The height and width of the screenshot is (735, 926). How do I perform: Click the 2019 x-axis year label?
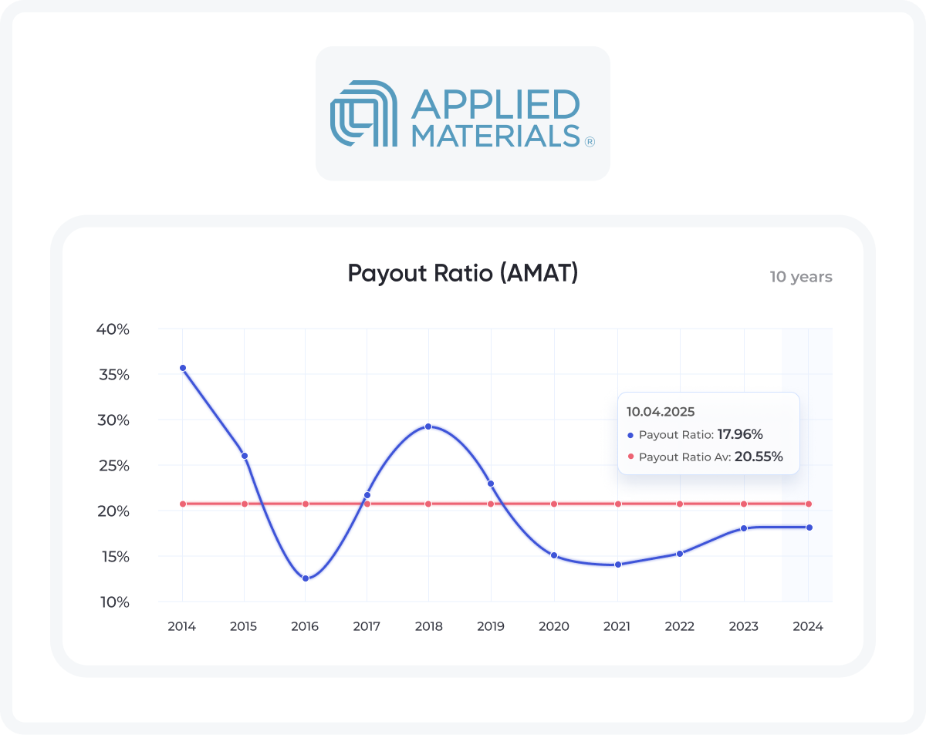point(489,627)
